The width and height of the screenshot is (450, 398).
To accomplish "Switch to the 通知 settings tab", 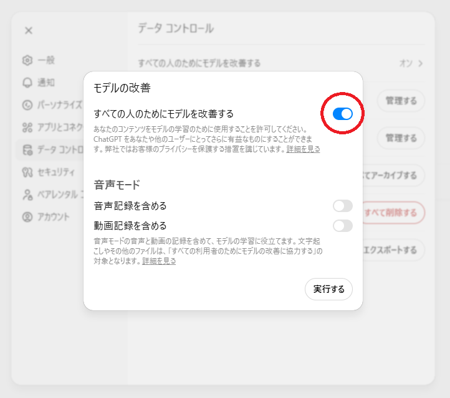I will 46,82.
